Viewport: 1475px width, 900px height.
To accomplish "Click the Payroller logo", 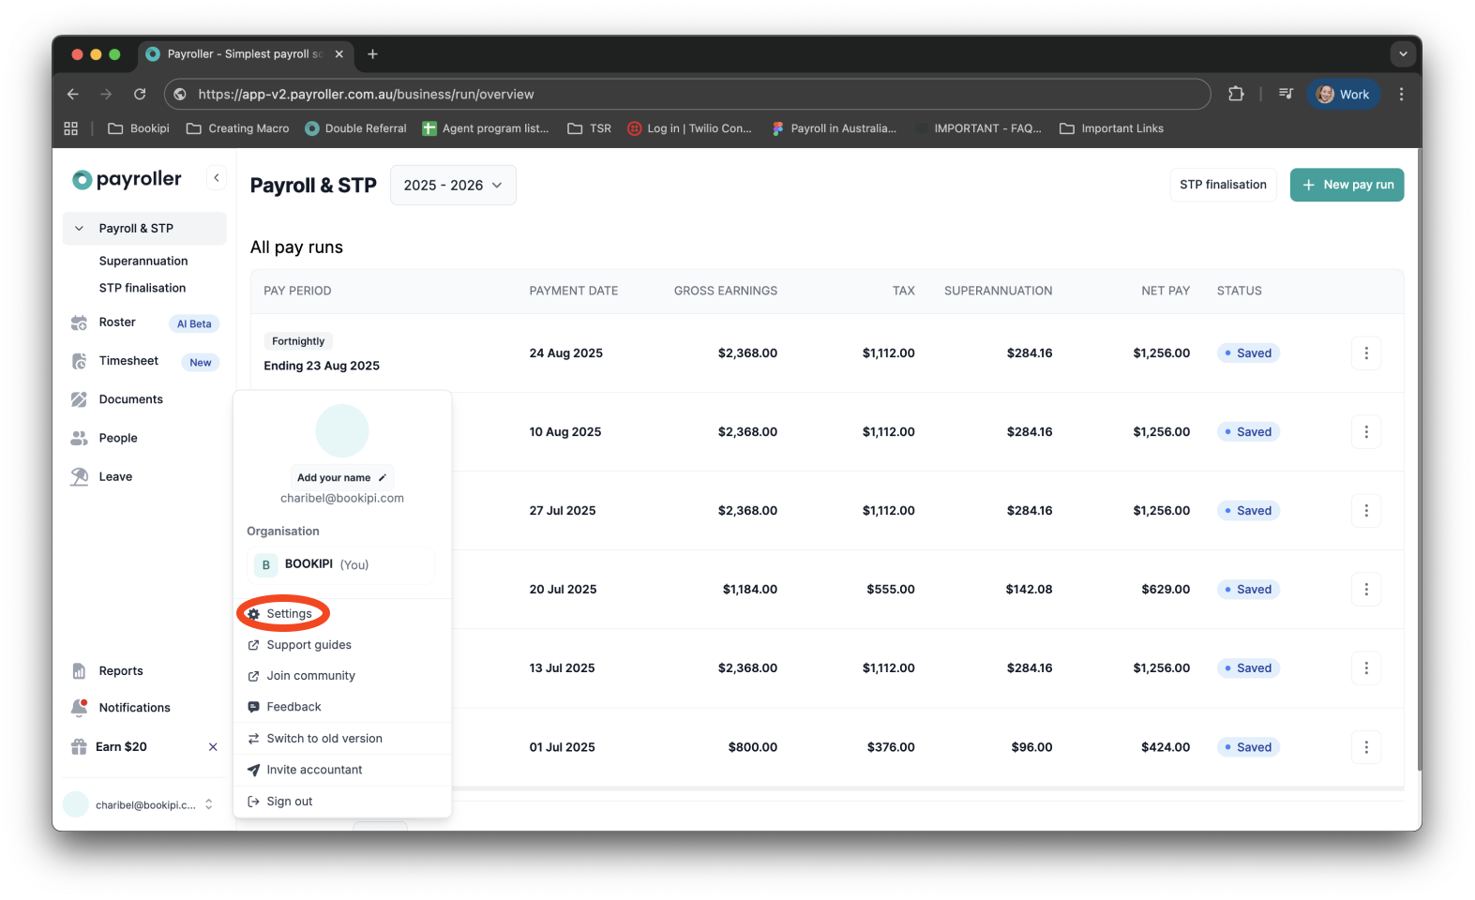I will point(127,179).
